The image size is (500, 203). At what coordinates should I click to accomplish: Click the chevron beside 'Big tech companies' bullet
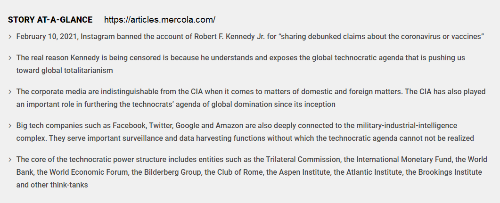(x=10, y=126)
